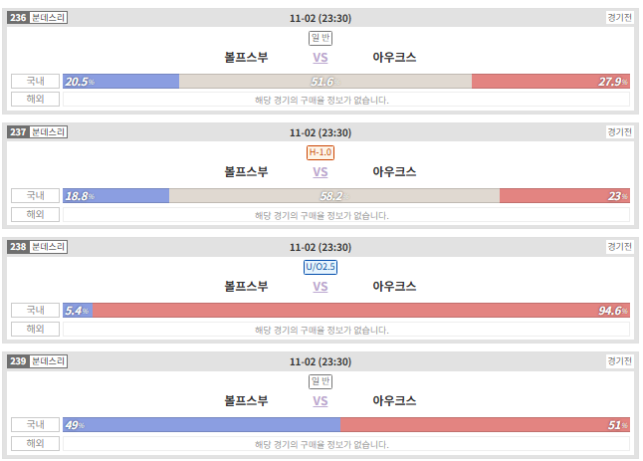This screenshot has height=461, width=643.
Task: Click the 236 match number label
Action: point(18,18)
